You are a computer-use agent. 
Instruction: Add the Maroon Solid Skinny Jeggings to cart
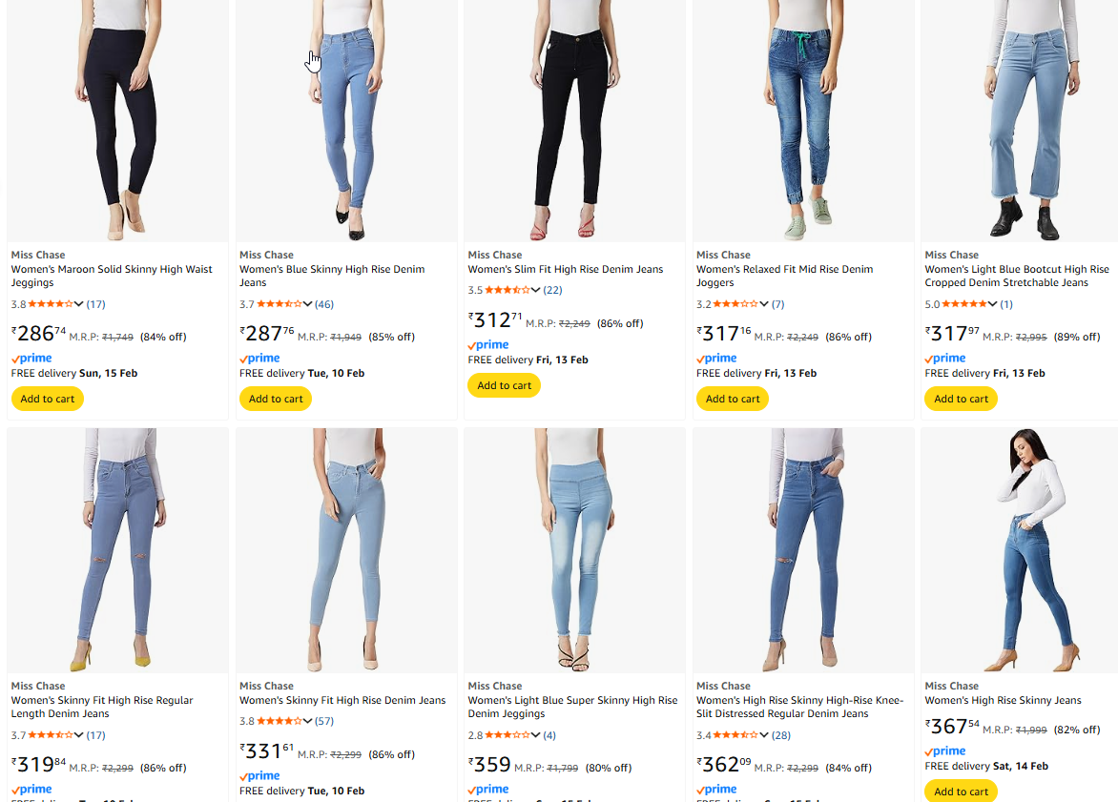pos(48,399)
